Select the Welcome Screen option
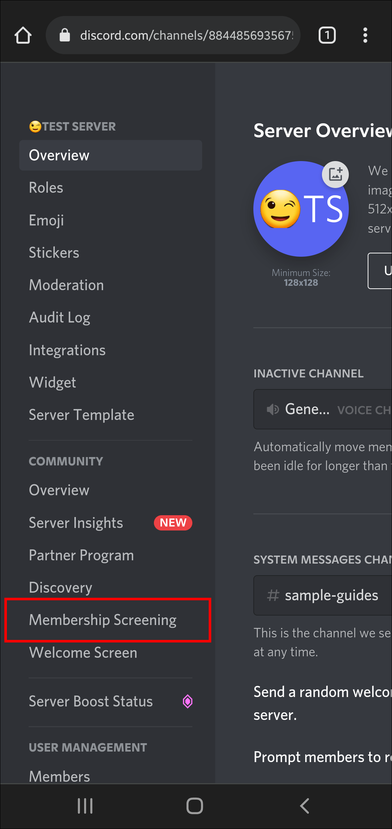The image size is (392, 829). (83, 653)
